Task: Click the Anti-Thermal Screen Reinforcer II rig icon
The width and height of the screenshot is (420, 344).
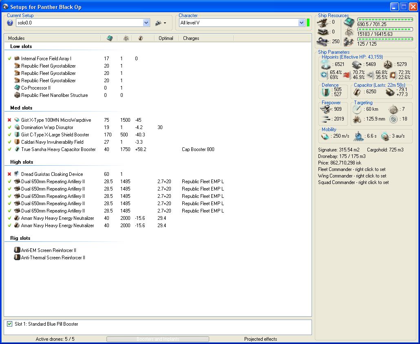Action: [17, 257]
